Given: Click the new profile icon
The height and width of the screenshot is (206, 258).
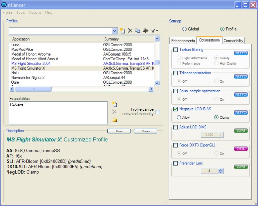Looking at the screenshot, I should 122,30.
